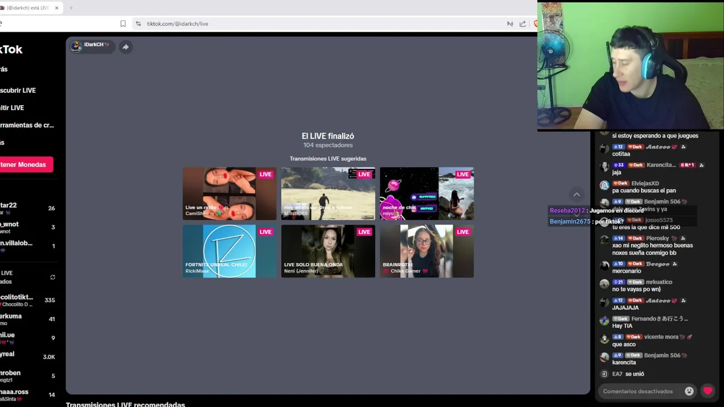Click Reseba2012 overlay message
This screenshot has height=407, width=724.
point(596,210)
